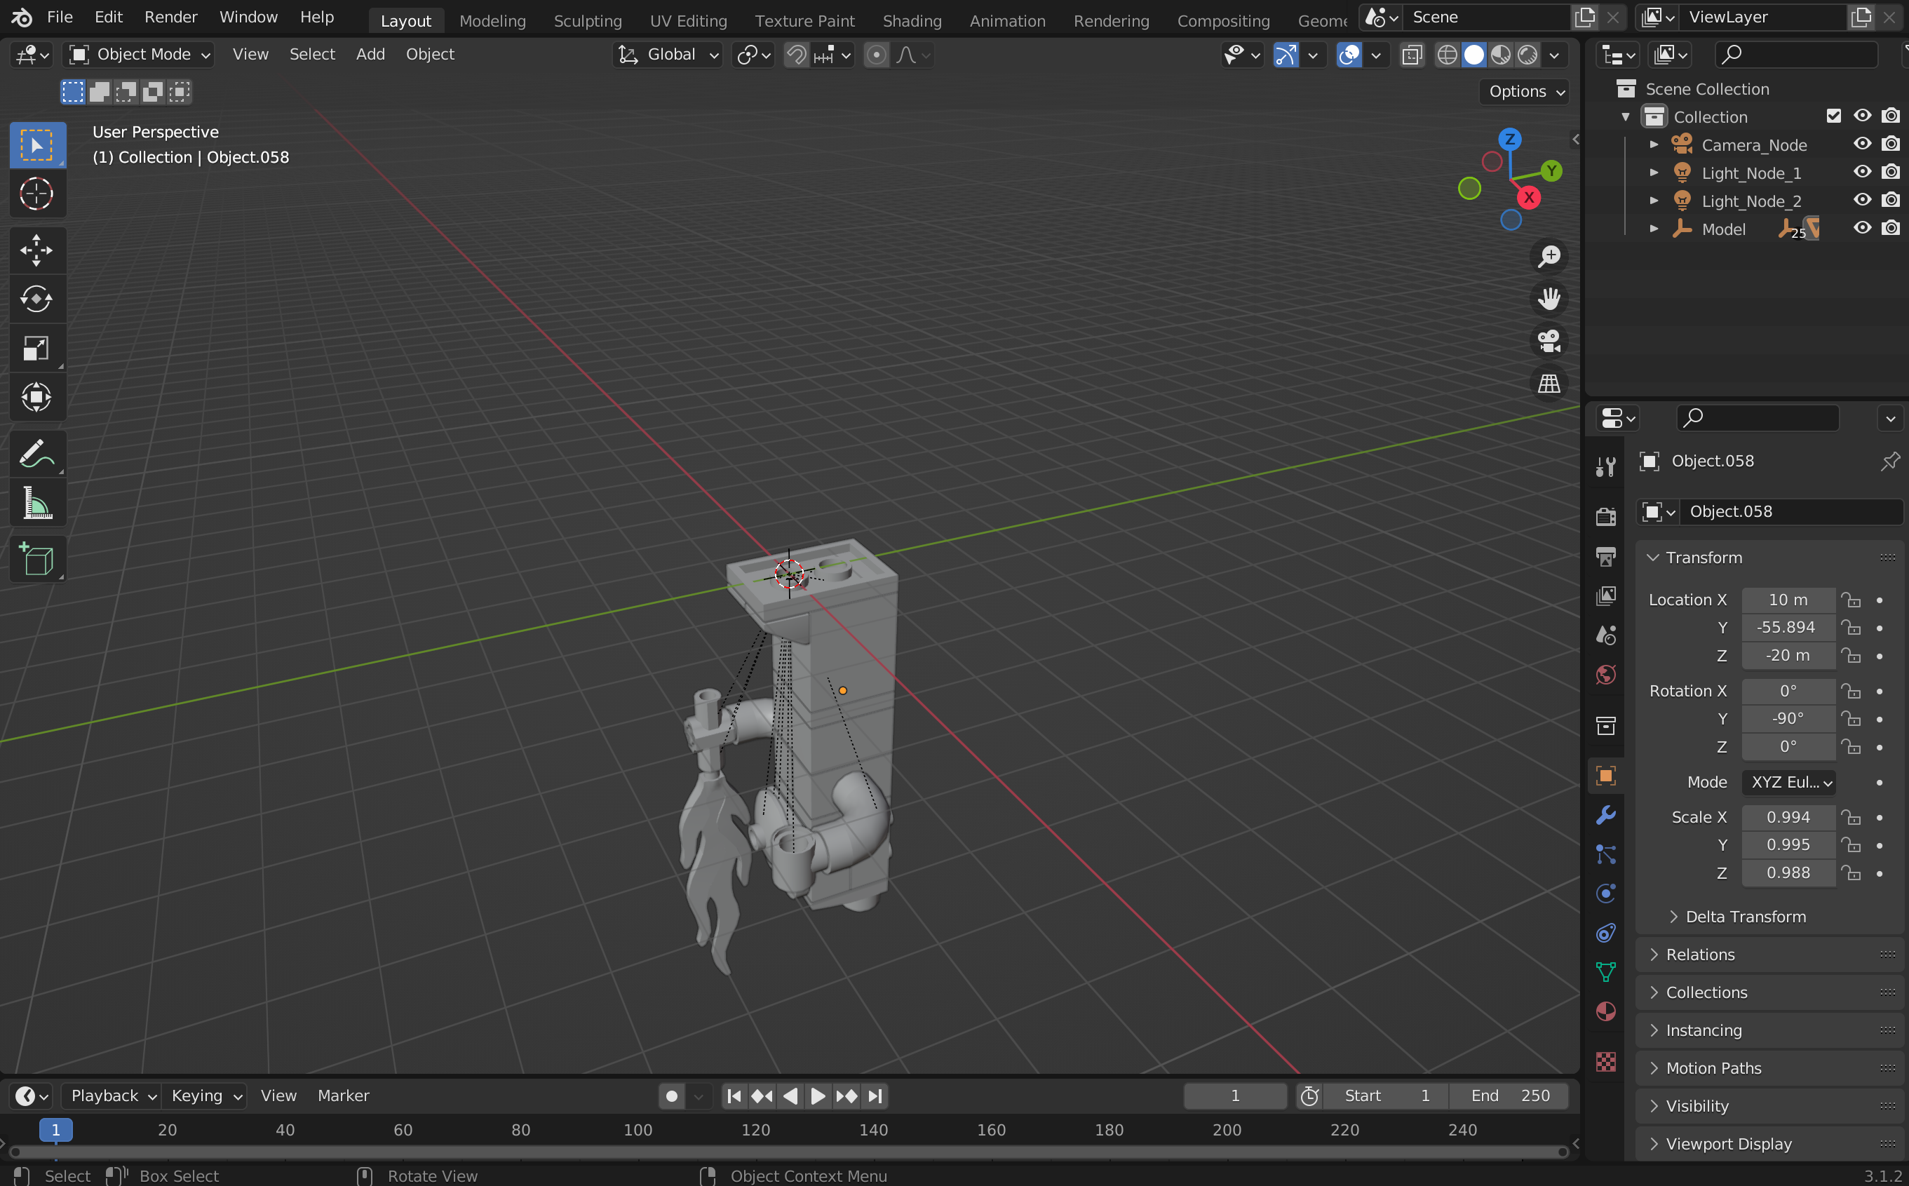1909x1186 pixels.
Task: Switch to the Modeling workspace tab
Action: tap(492, 21)
